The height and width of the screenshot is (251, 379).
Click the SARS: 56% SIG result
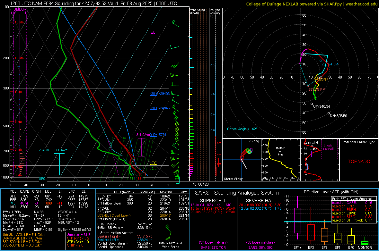[260, 247]
